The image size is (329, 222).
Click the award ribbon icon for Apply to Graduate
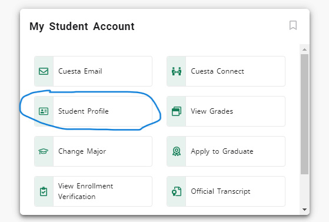point(177,151)
